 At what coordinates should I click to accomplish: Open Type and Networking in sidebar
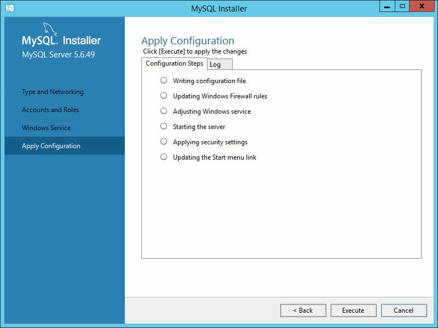tap(53, 92)
